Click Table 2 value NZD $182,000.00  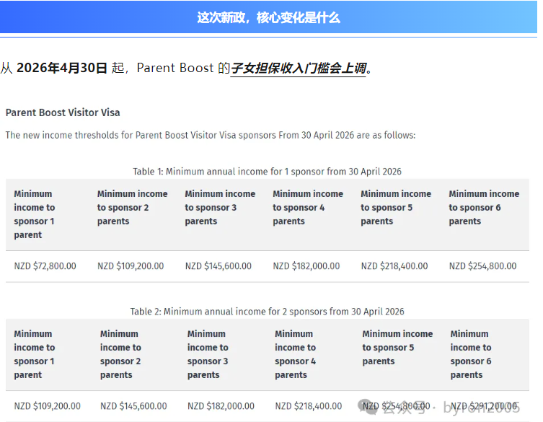pos(221,406)
